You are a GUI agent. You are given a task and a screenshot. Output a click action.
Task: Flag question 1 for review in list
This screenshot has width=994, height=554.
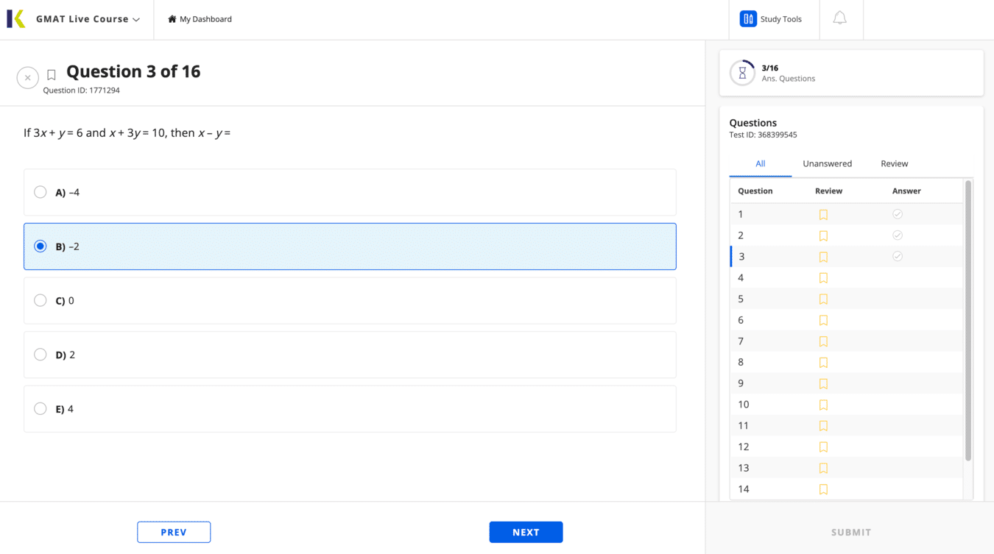823,215
